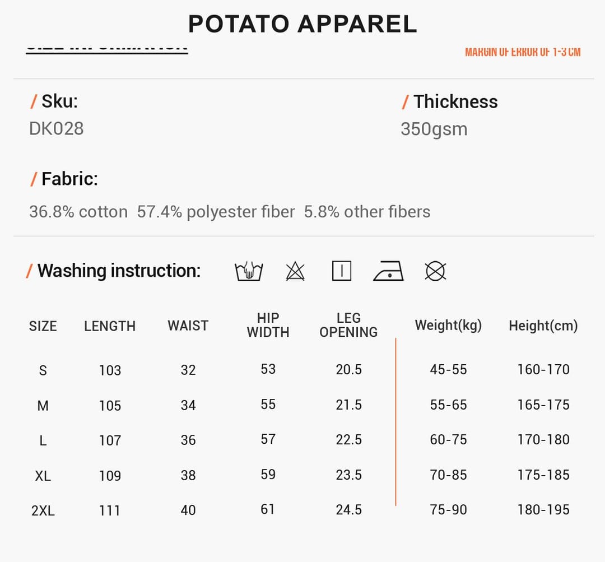605x562 pixels.
Task: Click the drip dry square icon
Action: pyautogui.click(x=342, y=271)
